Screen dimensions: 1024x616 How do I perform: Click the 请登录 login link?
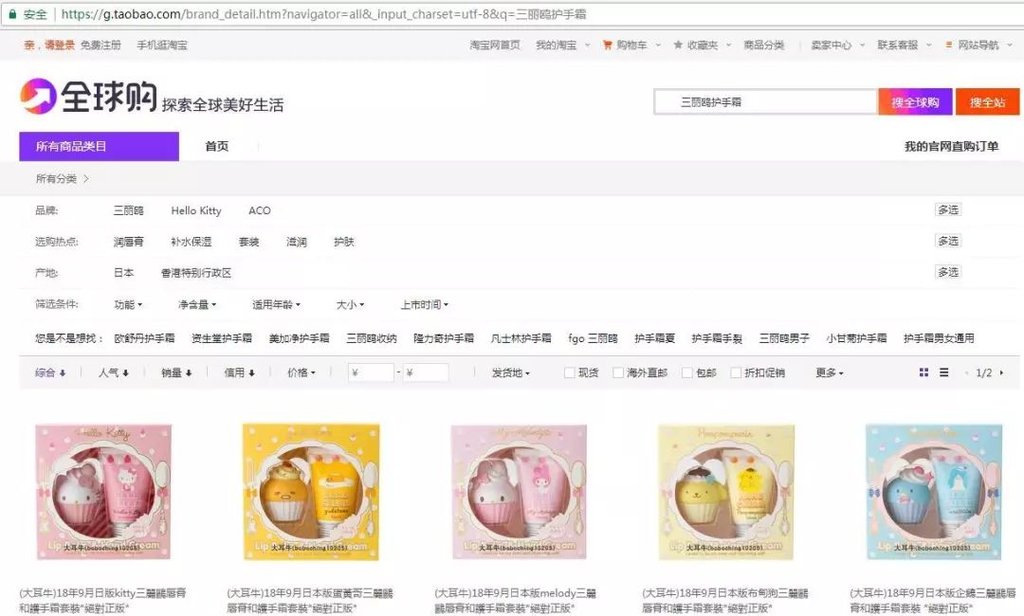point(60,45)
